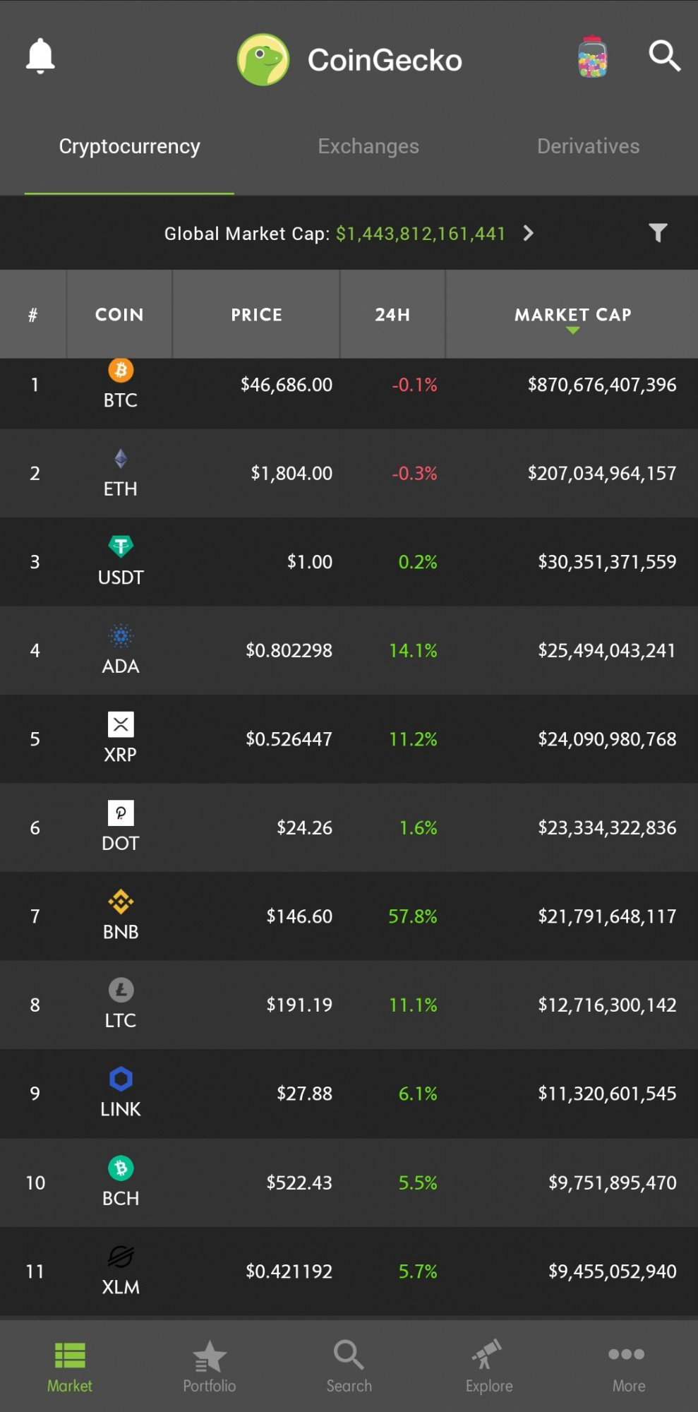Viewport: 698px width, 1412px height.
Task: Open Explore in bottom navigation
Action: click(x=489, y=1367)
